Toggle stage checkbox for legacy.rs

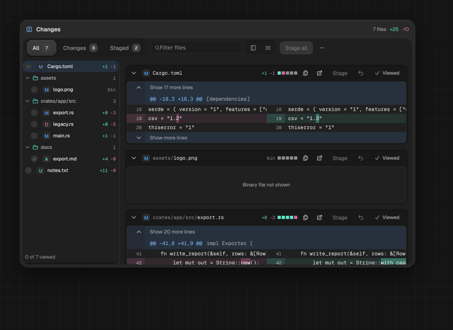click(x=34, y=124)
